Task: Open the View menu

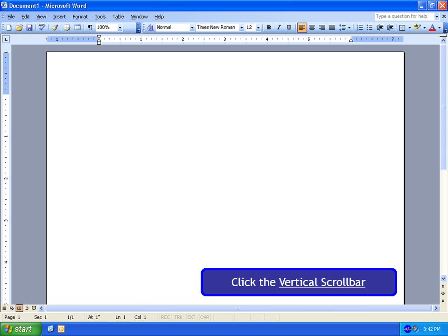Action: click(41, 17)
